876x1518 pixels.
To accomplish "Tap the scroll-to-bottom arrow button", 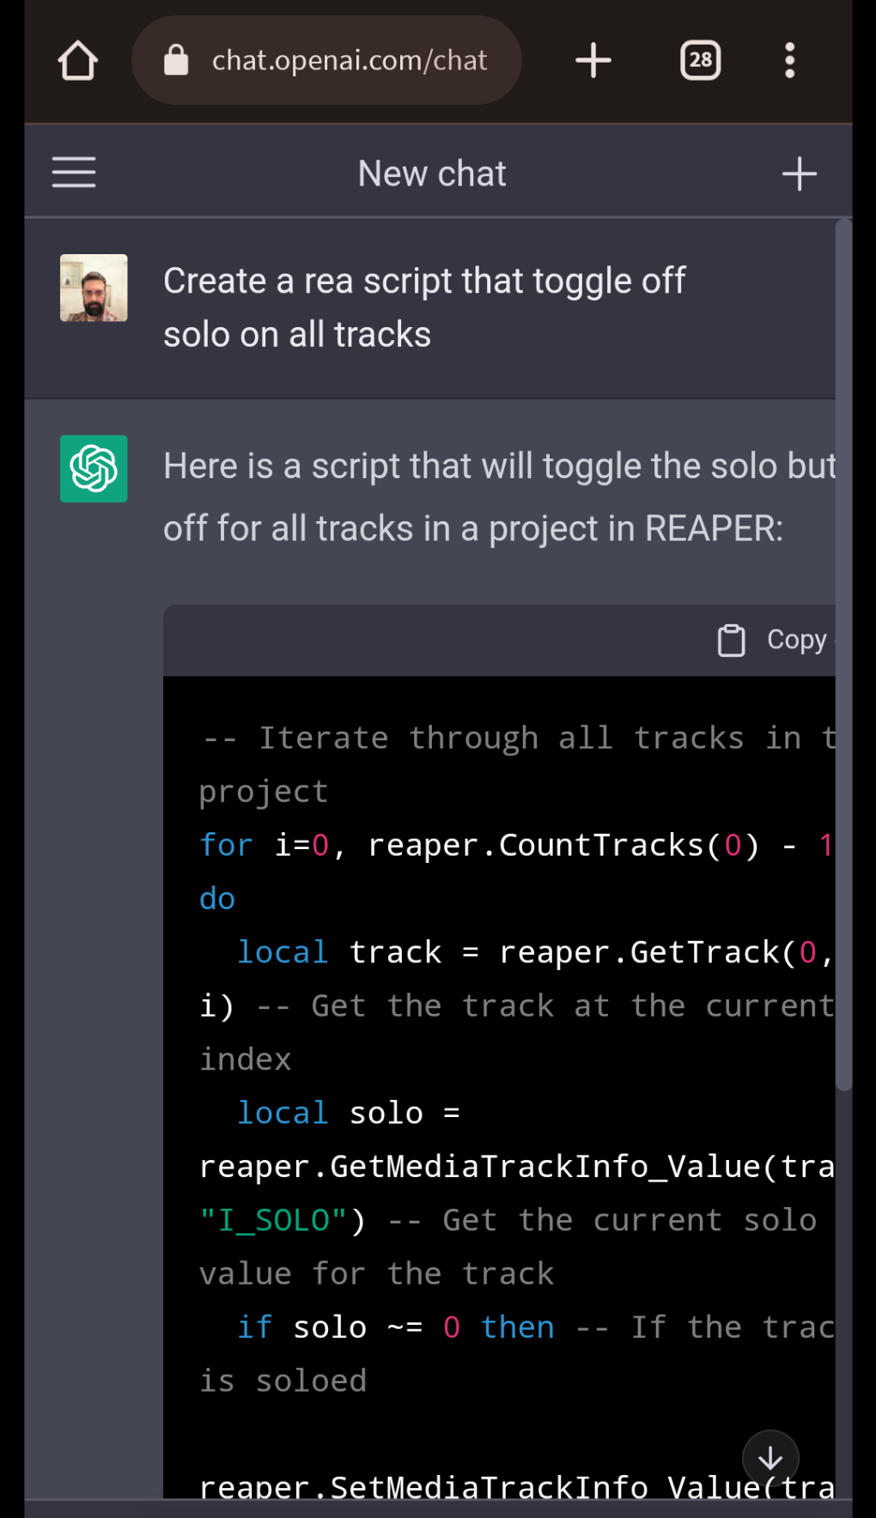I will (x=770, y=1458).
